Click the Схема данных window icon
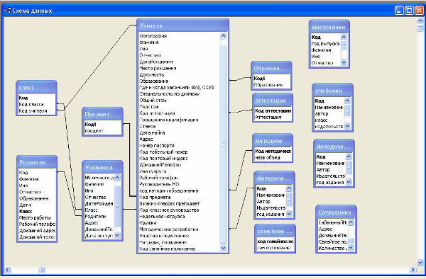 [7, 11]
